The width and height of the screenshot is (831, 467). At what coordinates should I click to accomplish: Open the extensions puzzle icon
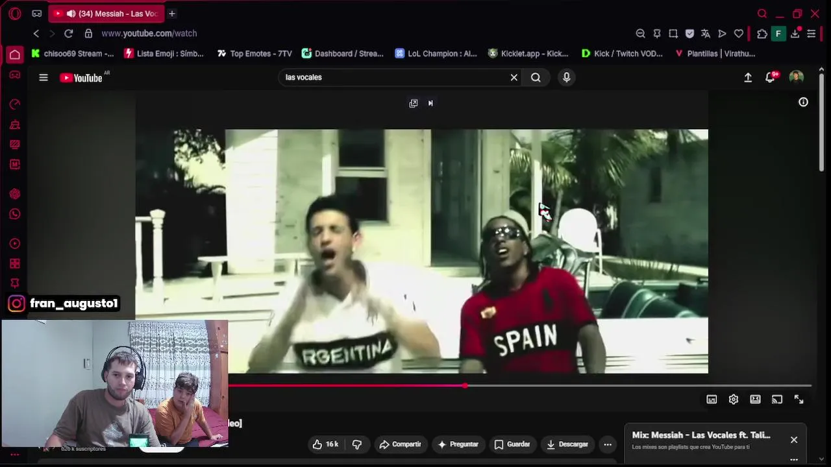click(762, 34)
